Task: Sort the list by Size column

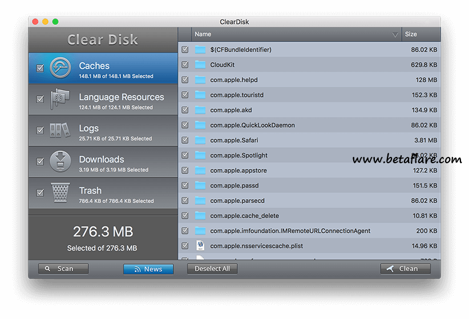Action: pyautogui.click(x=420, y=34)
